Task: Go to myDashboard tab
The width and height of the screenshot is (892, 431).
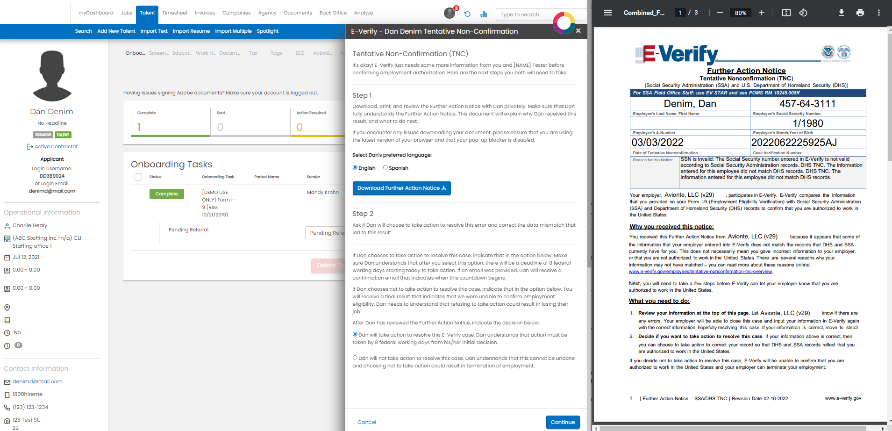Action: [x=96, y=13]
